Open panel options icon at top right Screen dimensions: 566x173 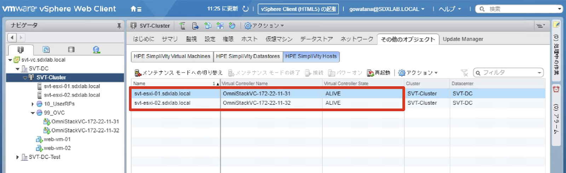(540, 25)
